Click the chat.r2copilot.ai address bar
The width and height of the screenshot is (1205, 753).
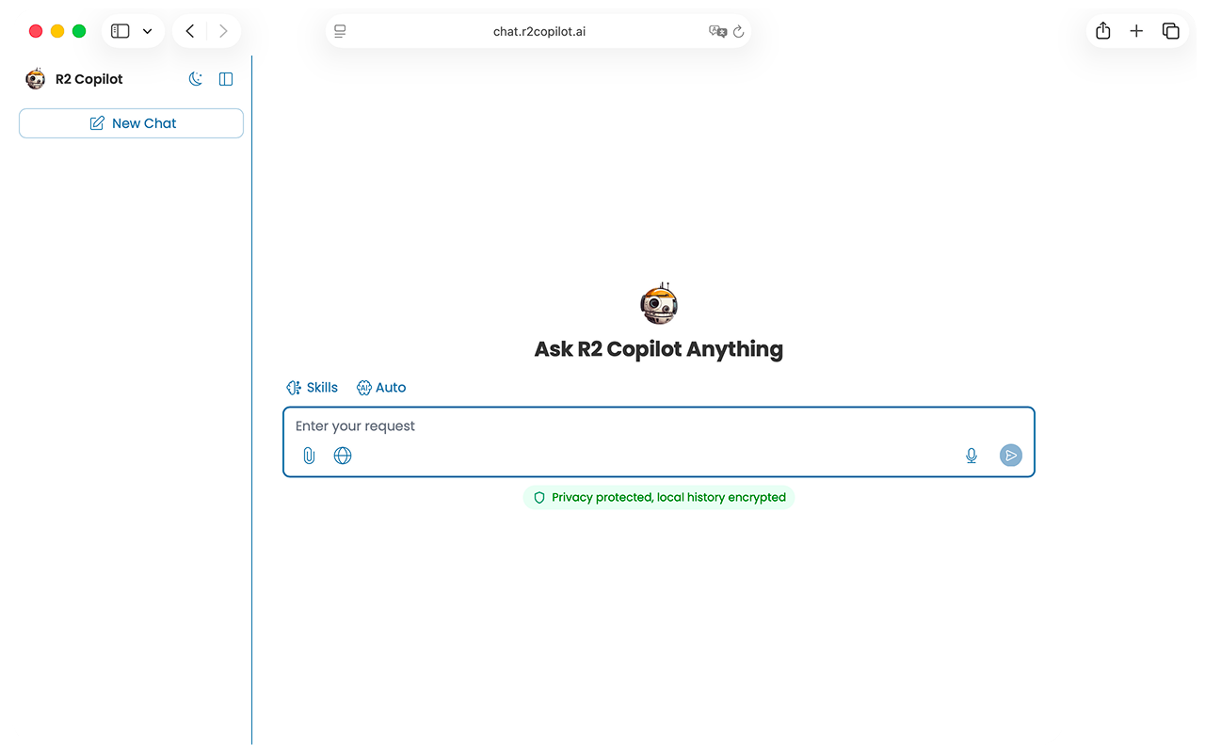tap(539, 31)
